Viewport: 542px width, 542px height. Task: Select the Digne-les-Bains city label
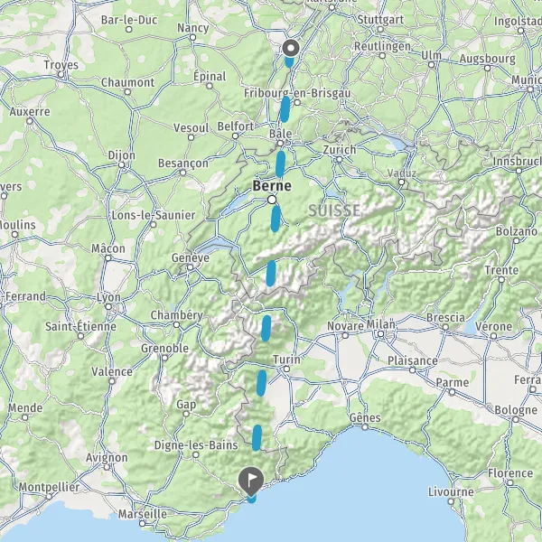click(x=196, y=445)
